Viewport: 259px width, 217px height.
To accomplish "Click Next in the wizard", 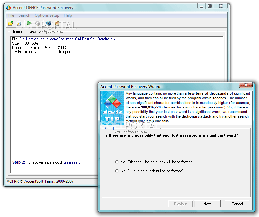I will pyautogui.click(x=207, y=204).
